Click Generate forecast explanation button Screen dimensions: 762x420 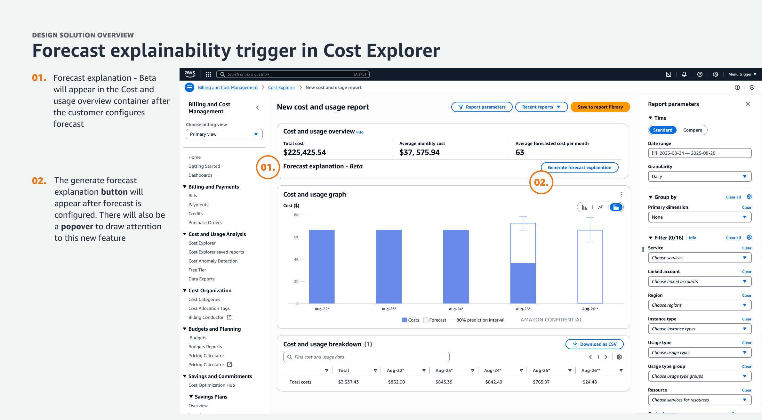579,167
